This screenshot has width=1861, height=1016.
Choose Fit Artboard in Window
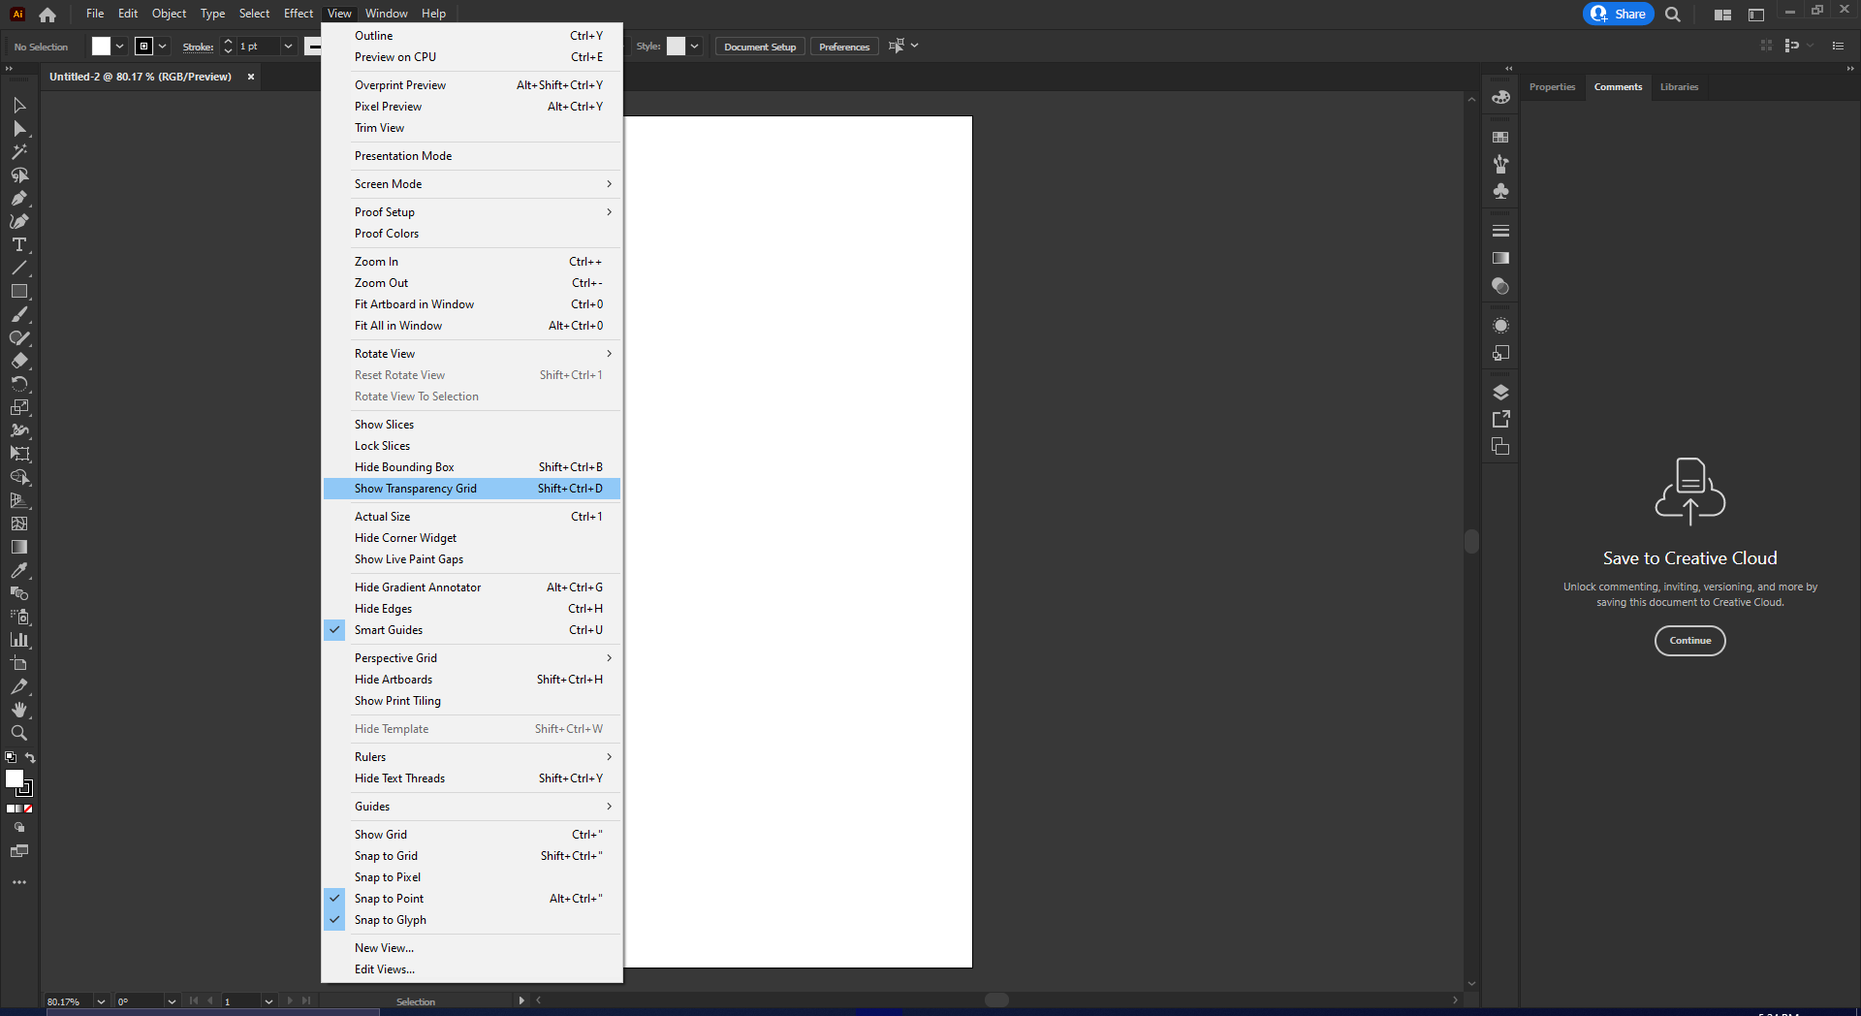472,304
